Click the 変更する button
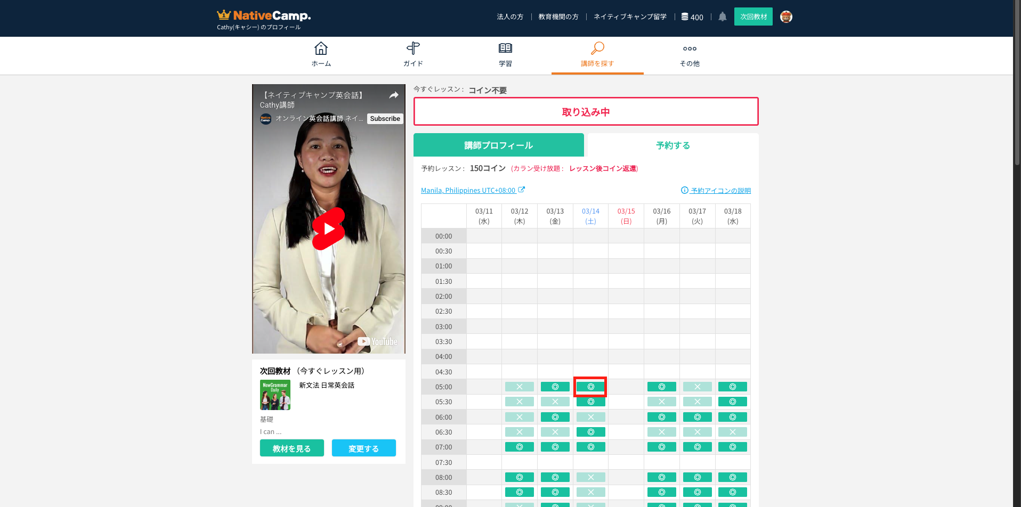 click(363, 448)
